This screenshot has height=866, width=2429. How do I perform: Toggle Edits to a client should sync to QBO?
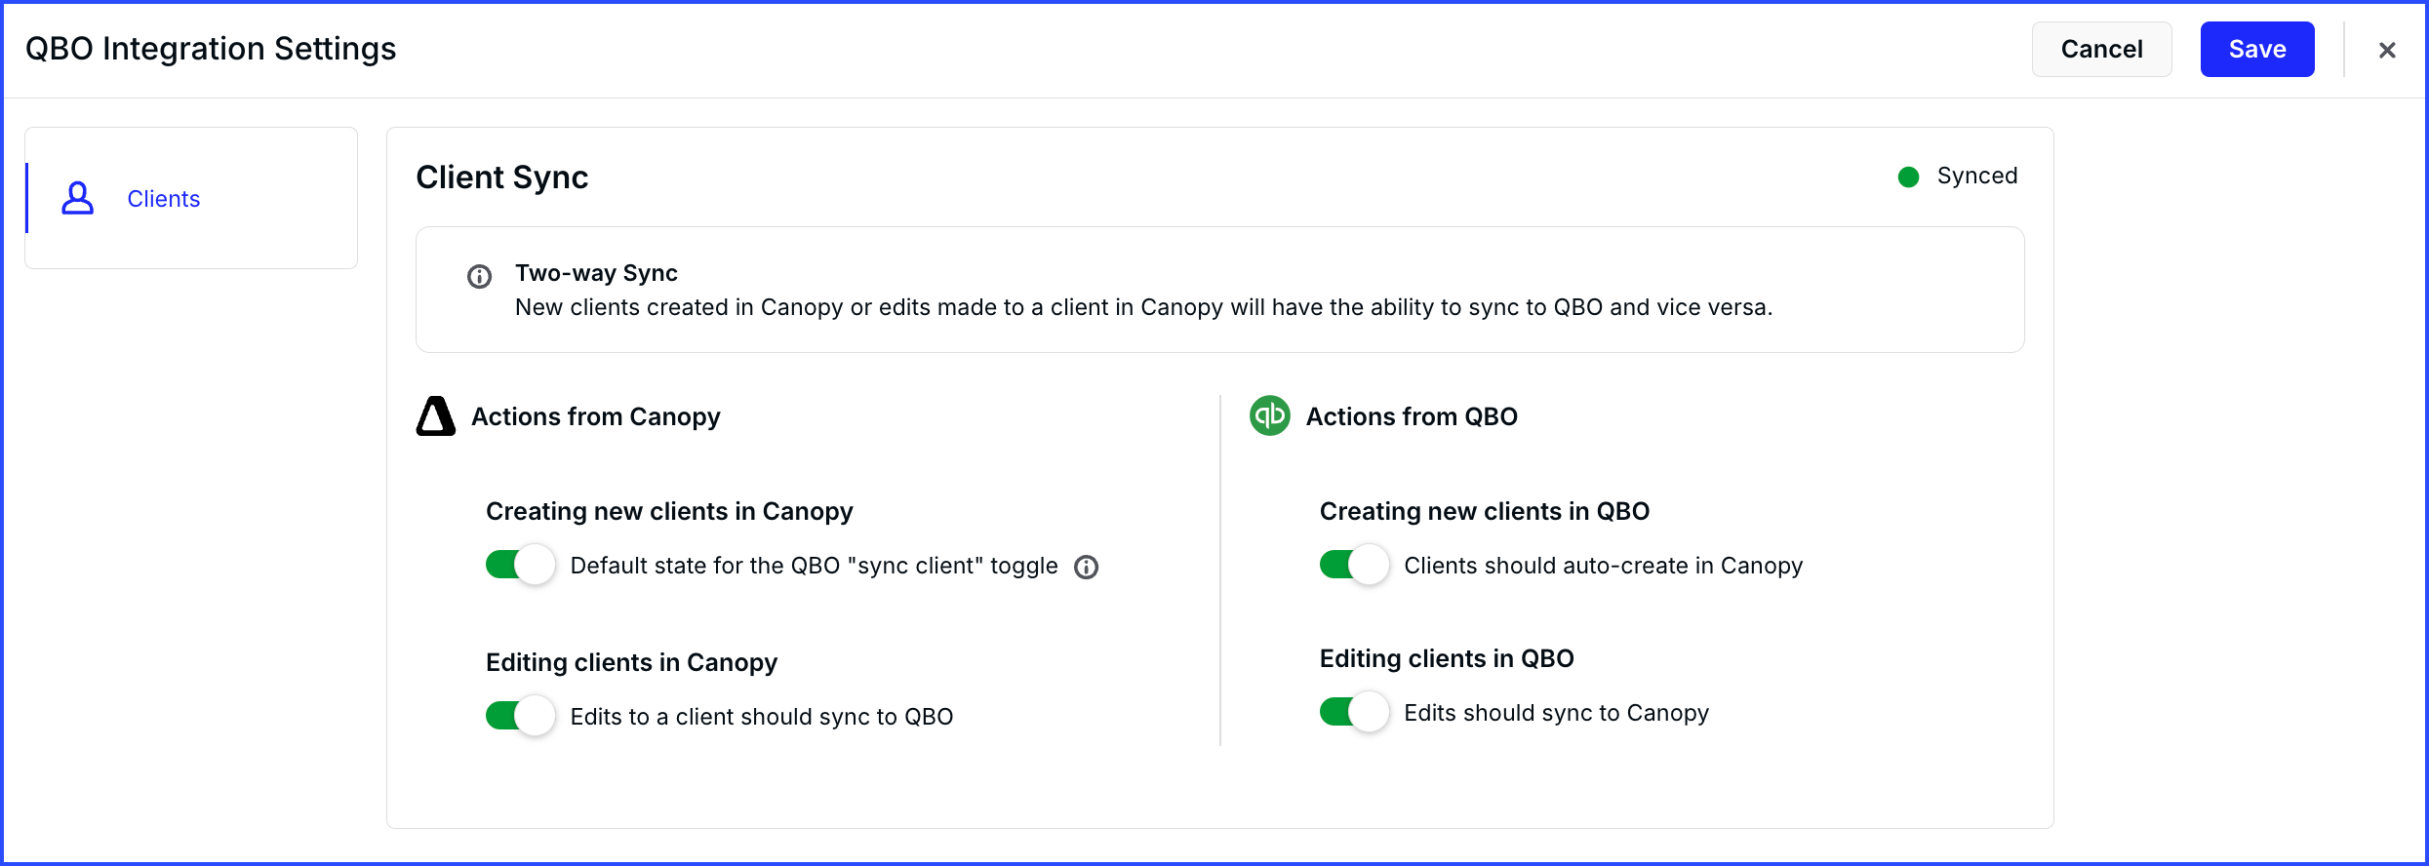point(521,716)
